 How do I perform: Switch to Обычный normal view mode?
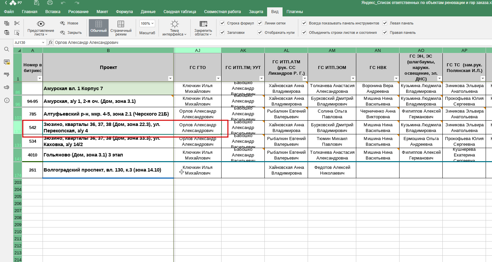pos(99,28)
